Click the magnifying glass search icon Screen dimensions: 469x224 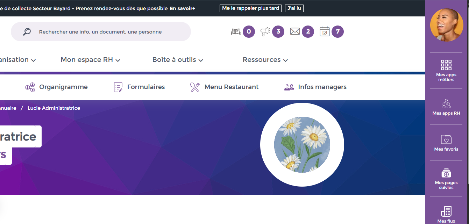click(27, 32)
